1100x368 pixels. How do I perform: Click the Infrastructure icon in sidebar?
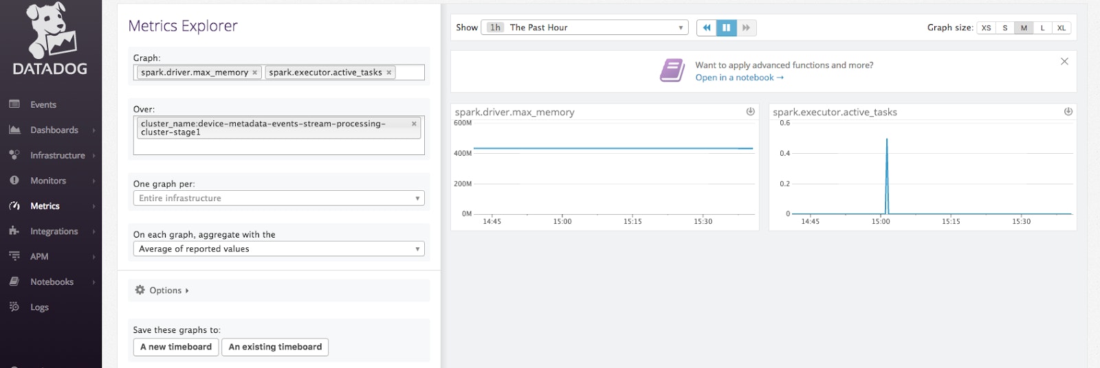[14, 155]
